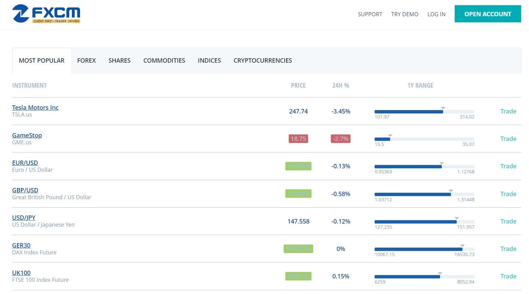Click GBP/USD 24H change -0.58%
The width and height of the screenshot is (529, 294).
[x=341, y=194]
